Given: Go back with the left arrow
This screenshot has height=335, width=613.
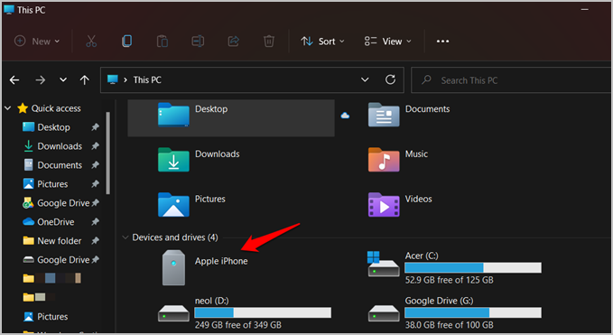Looking at the screenshot, I should (x=14, y=80).
